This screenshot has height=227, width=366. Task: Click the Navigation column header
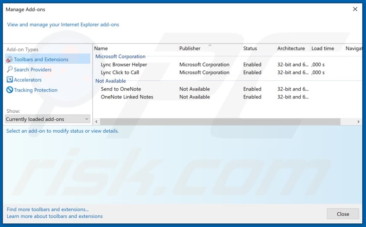(x=354, y=49)
